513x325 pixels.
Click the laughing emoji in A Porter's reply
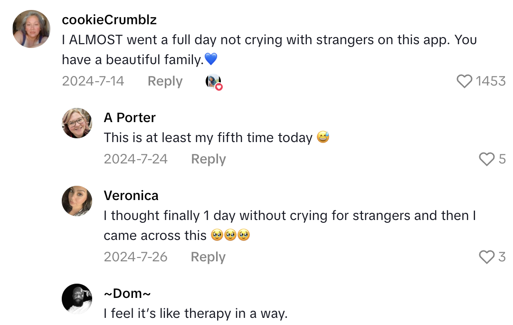pos(322,137)
